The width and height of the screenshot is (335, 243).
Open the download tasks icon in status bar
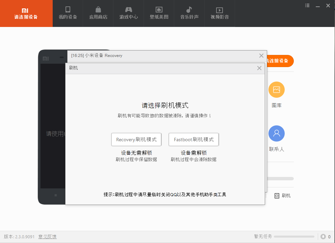[x=323, y=237]
